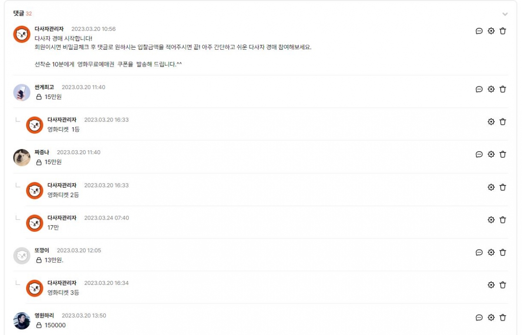
Task: Open 또깡이's profile picture
Action: click(22, 256)
